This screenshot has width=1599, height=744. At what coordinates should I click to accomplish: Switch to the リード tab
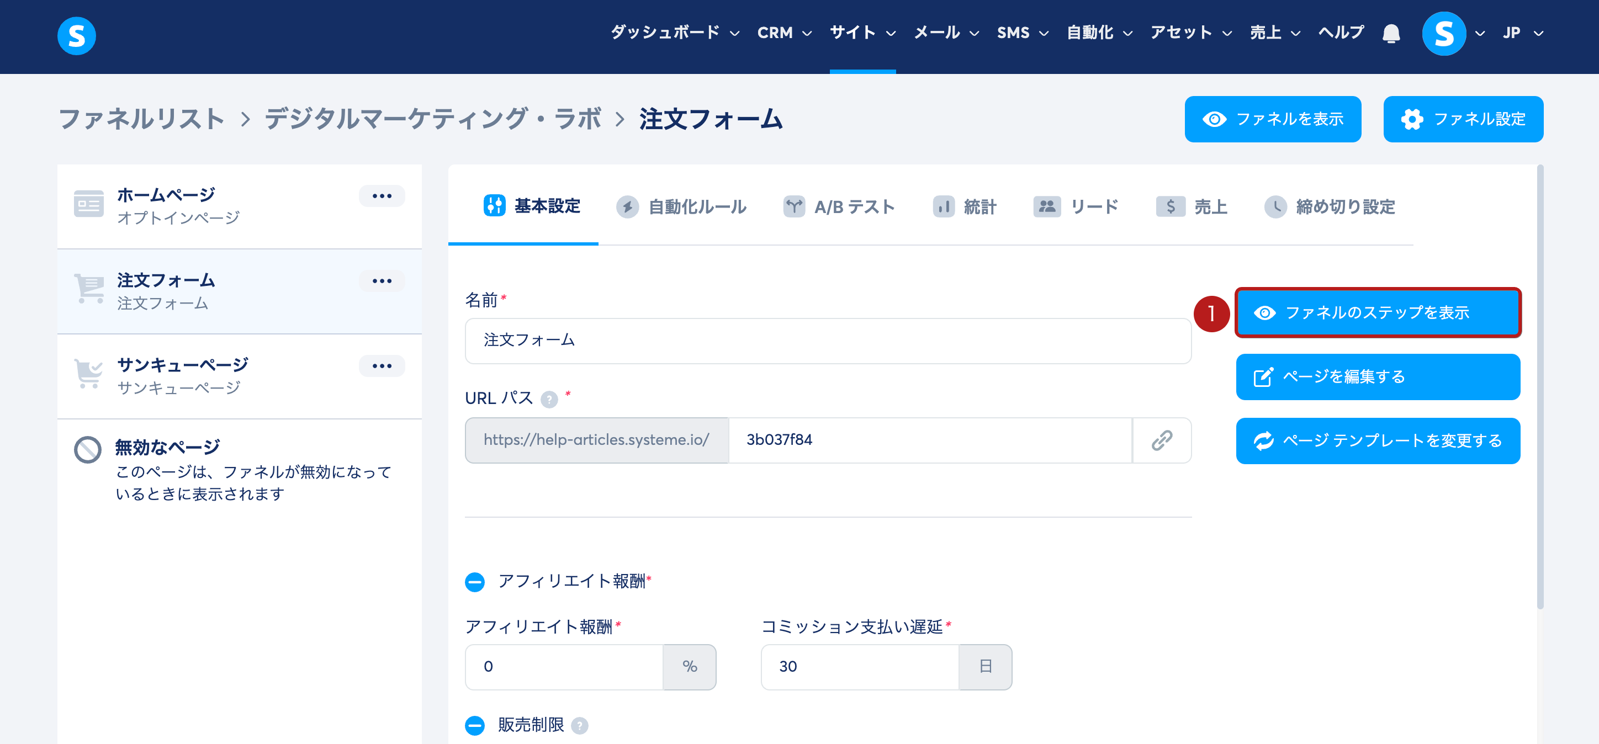click(1076, 206)
